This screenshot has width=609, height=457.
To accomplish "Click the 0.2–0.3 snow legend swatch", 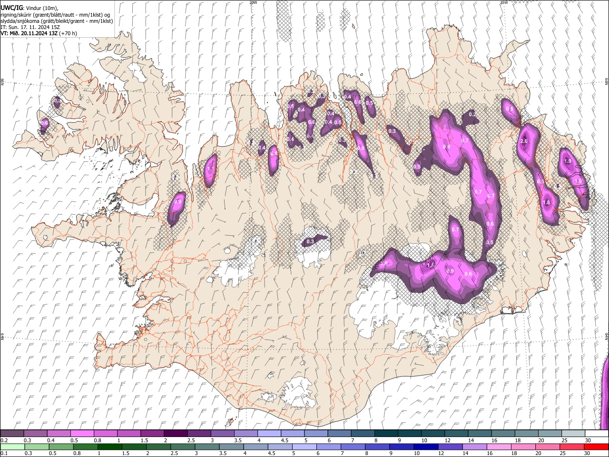I will (12, 433).
